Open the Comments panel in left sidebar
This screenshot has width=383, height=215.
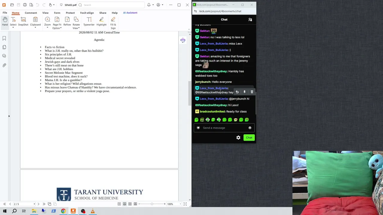(x=4, y=56)
